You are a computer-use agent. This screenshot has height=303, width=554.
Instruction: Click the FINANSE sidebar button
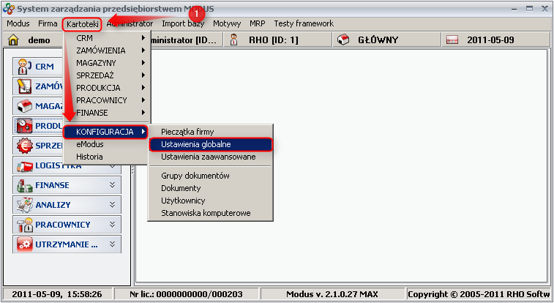[67, 185]
